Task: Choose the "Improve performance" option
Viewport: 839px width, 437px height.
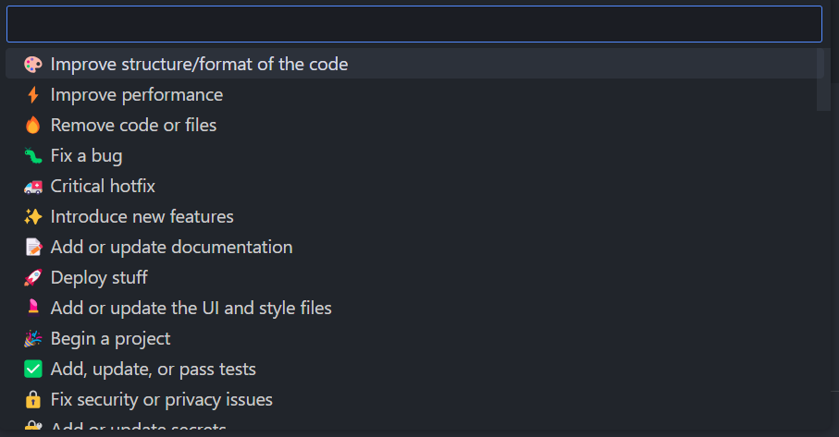Action: [x=137, y=95]
